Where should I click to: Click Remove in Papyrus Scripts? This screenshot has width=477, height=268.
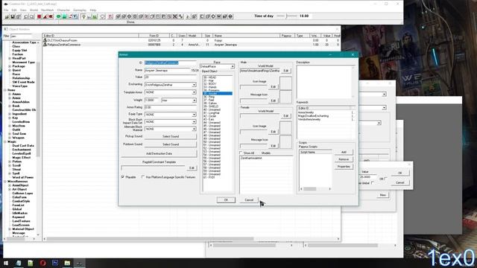pos(344,159)
